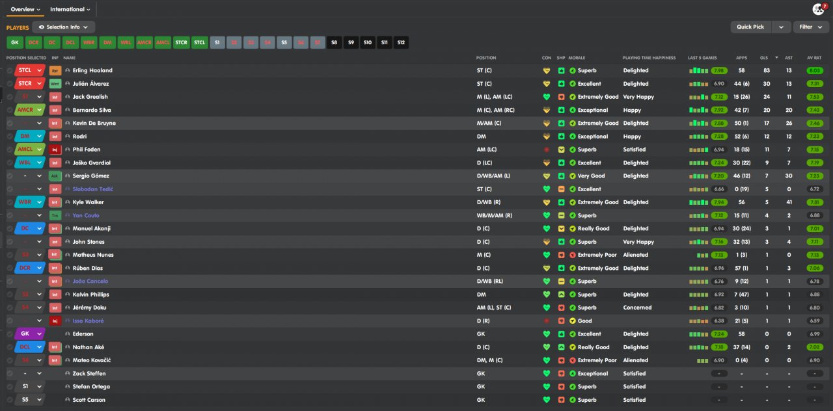Image resolution: width=833 pixels, height=411 pixels.
Task: Click the morale icon in Rodri's row
Action: (573, 137)
